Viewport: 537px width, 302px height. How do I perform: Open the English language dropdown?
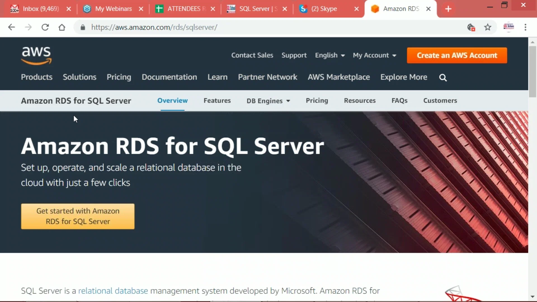click(330, 55)
